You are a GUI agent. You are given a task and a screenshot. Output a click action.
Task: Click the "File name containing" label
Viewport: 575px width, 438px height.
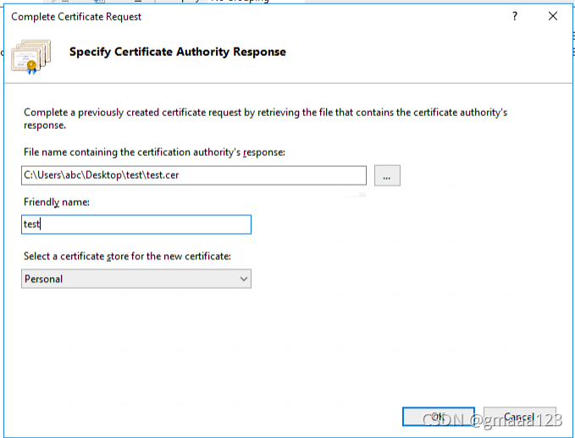[x=154, y=152]
